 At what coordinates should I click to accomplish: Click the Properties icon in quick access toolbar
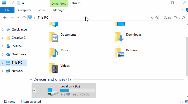coord(13,3)
